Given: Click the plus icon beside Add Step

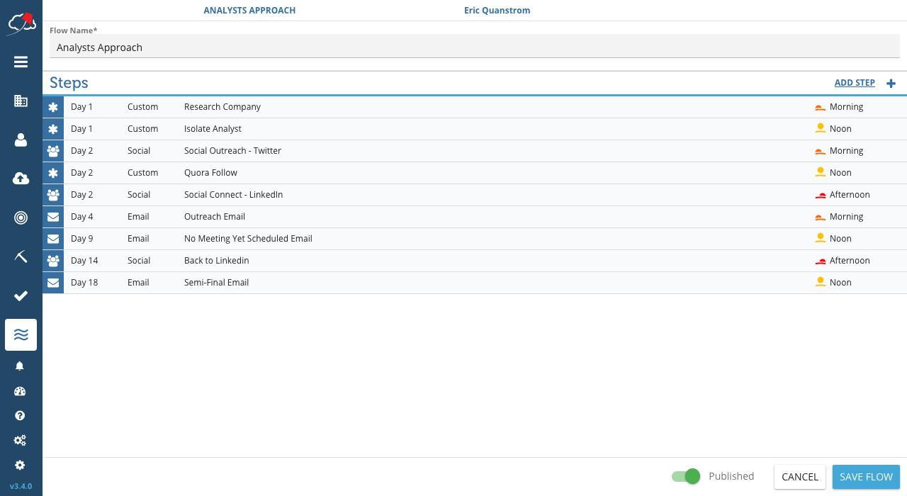Looking at the screenshot, I should coord(891,84).
